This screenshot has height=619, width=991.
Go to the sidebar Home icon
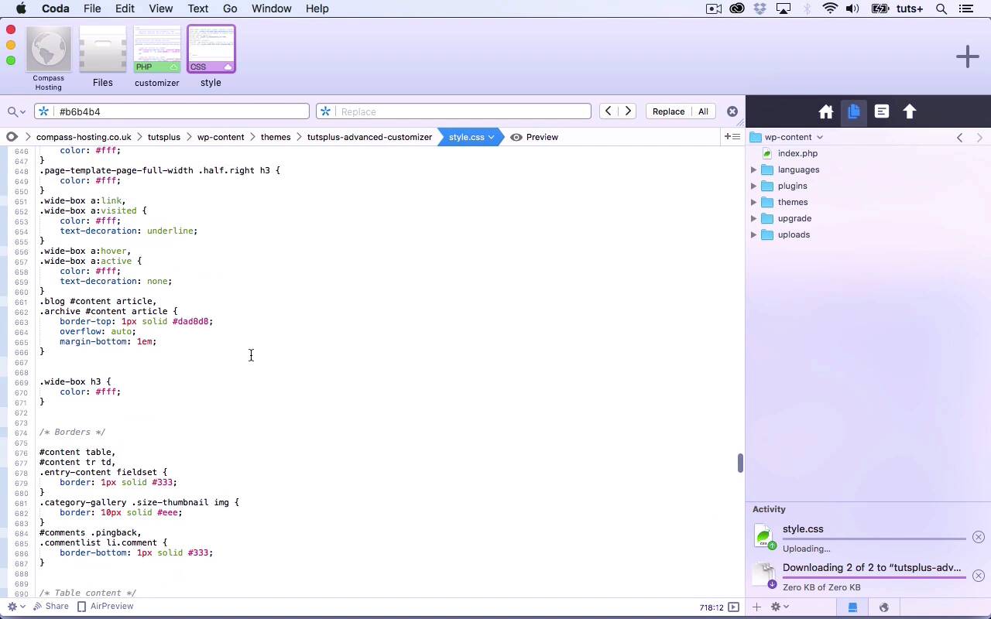(x=826, y=112)
